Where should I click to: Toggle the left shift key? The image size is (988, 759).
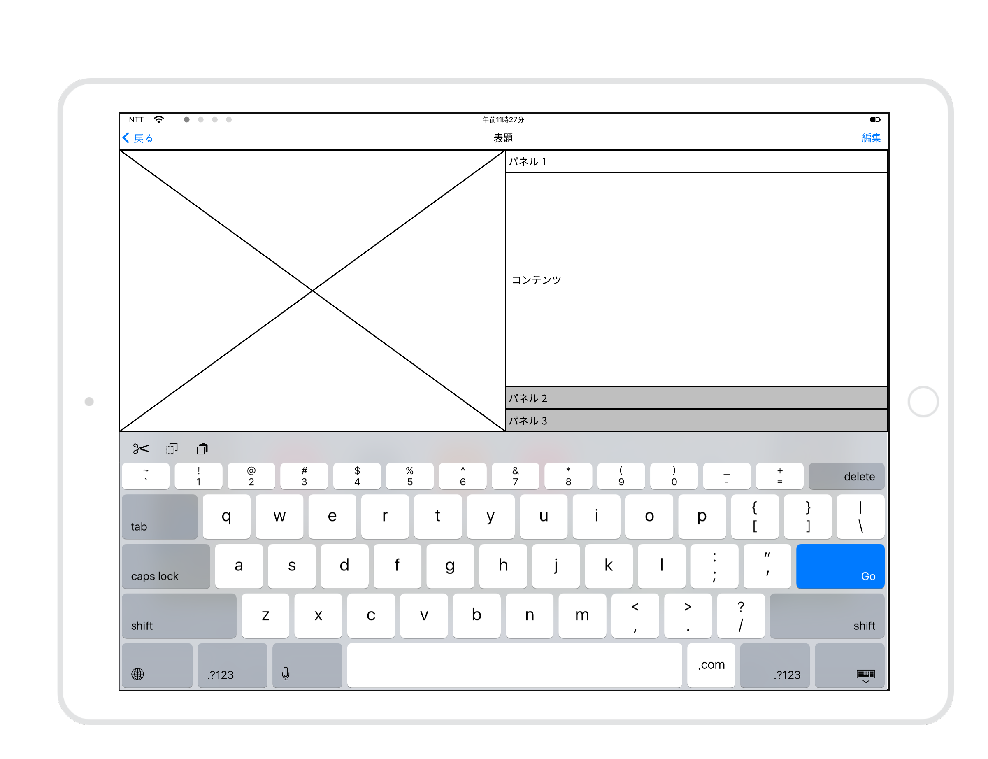point(179,616)
